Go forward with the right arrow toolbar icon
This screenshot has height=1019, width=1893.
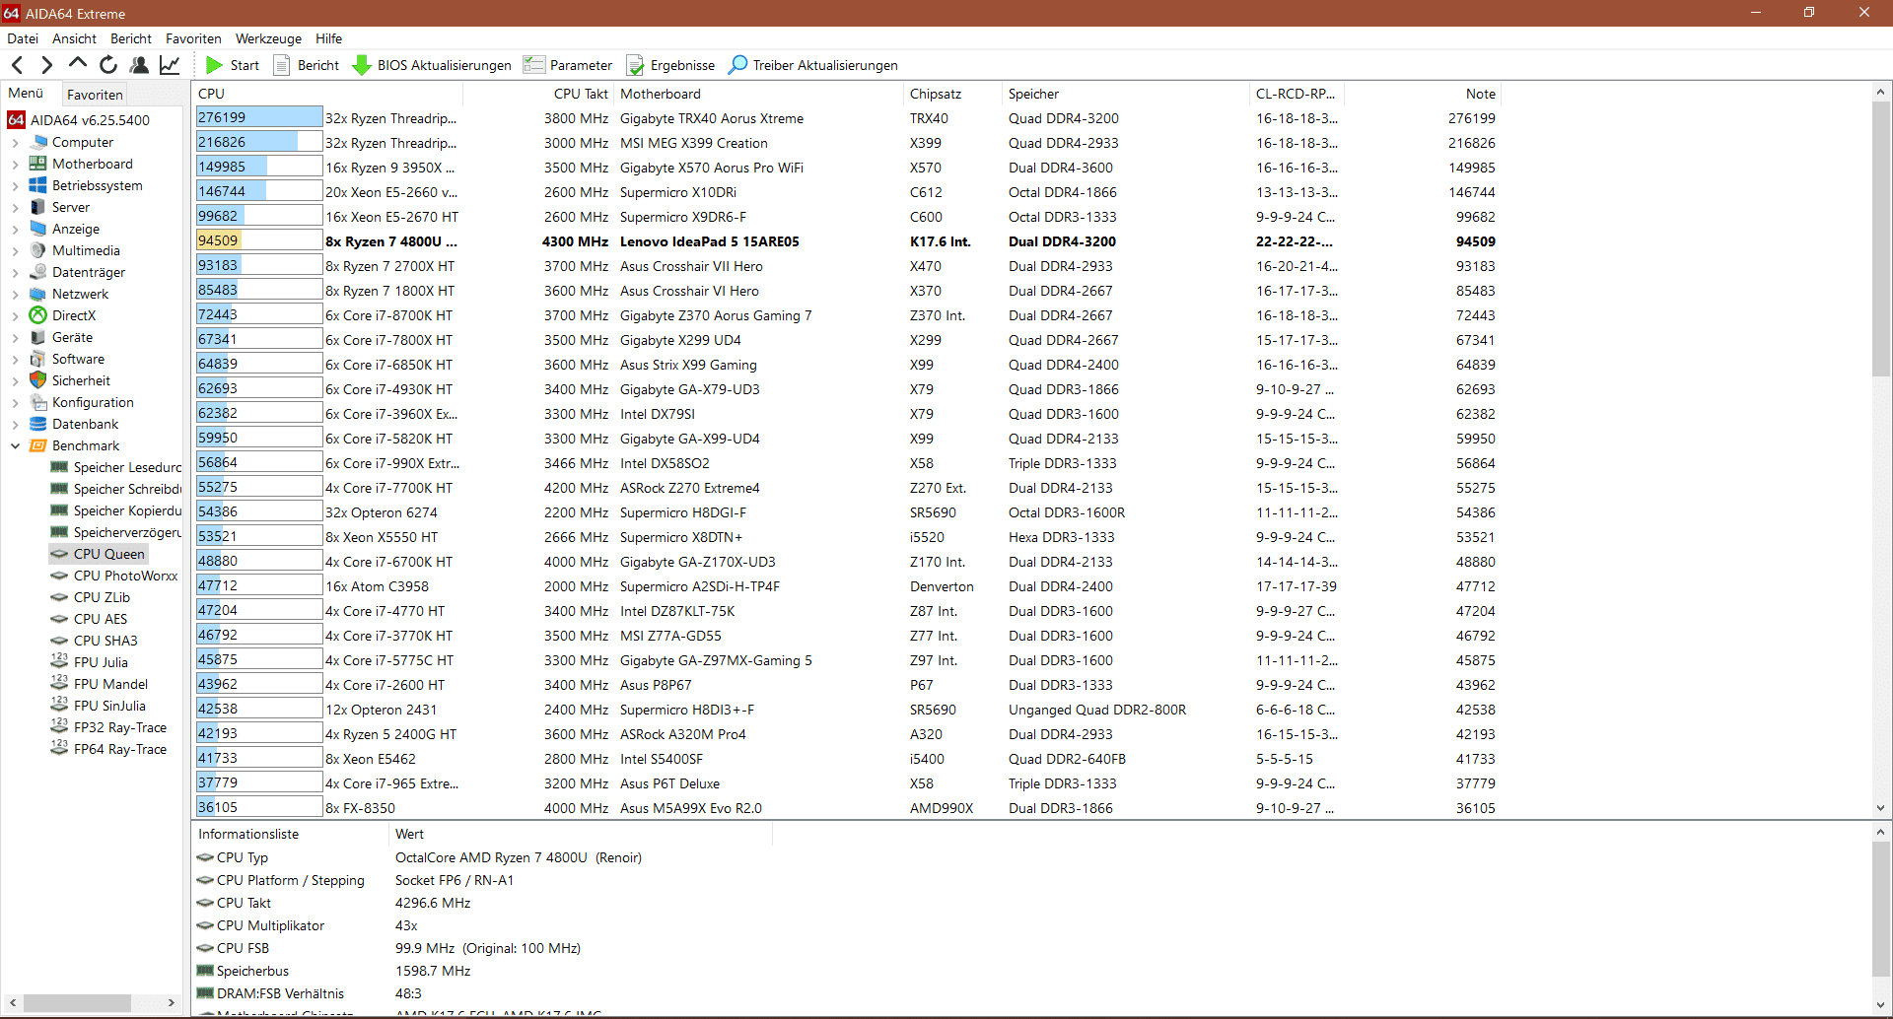pos(46,65)
